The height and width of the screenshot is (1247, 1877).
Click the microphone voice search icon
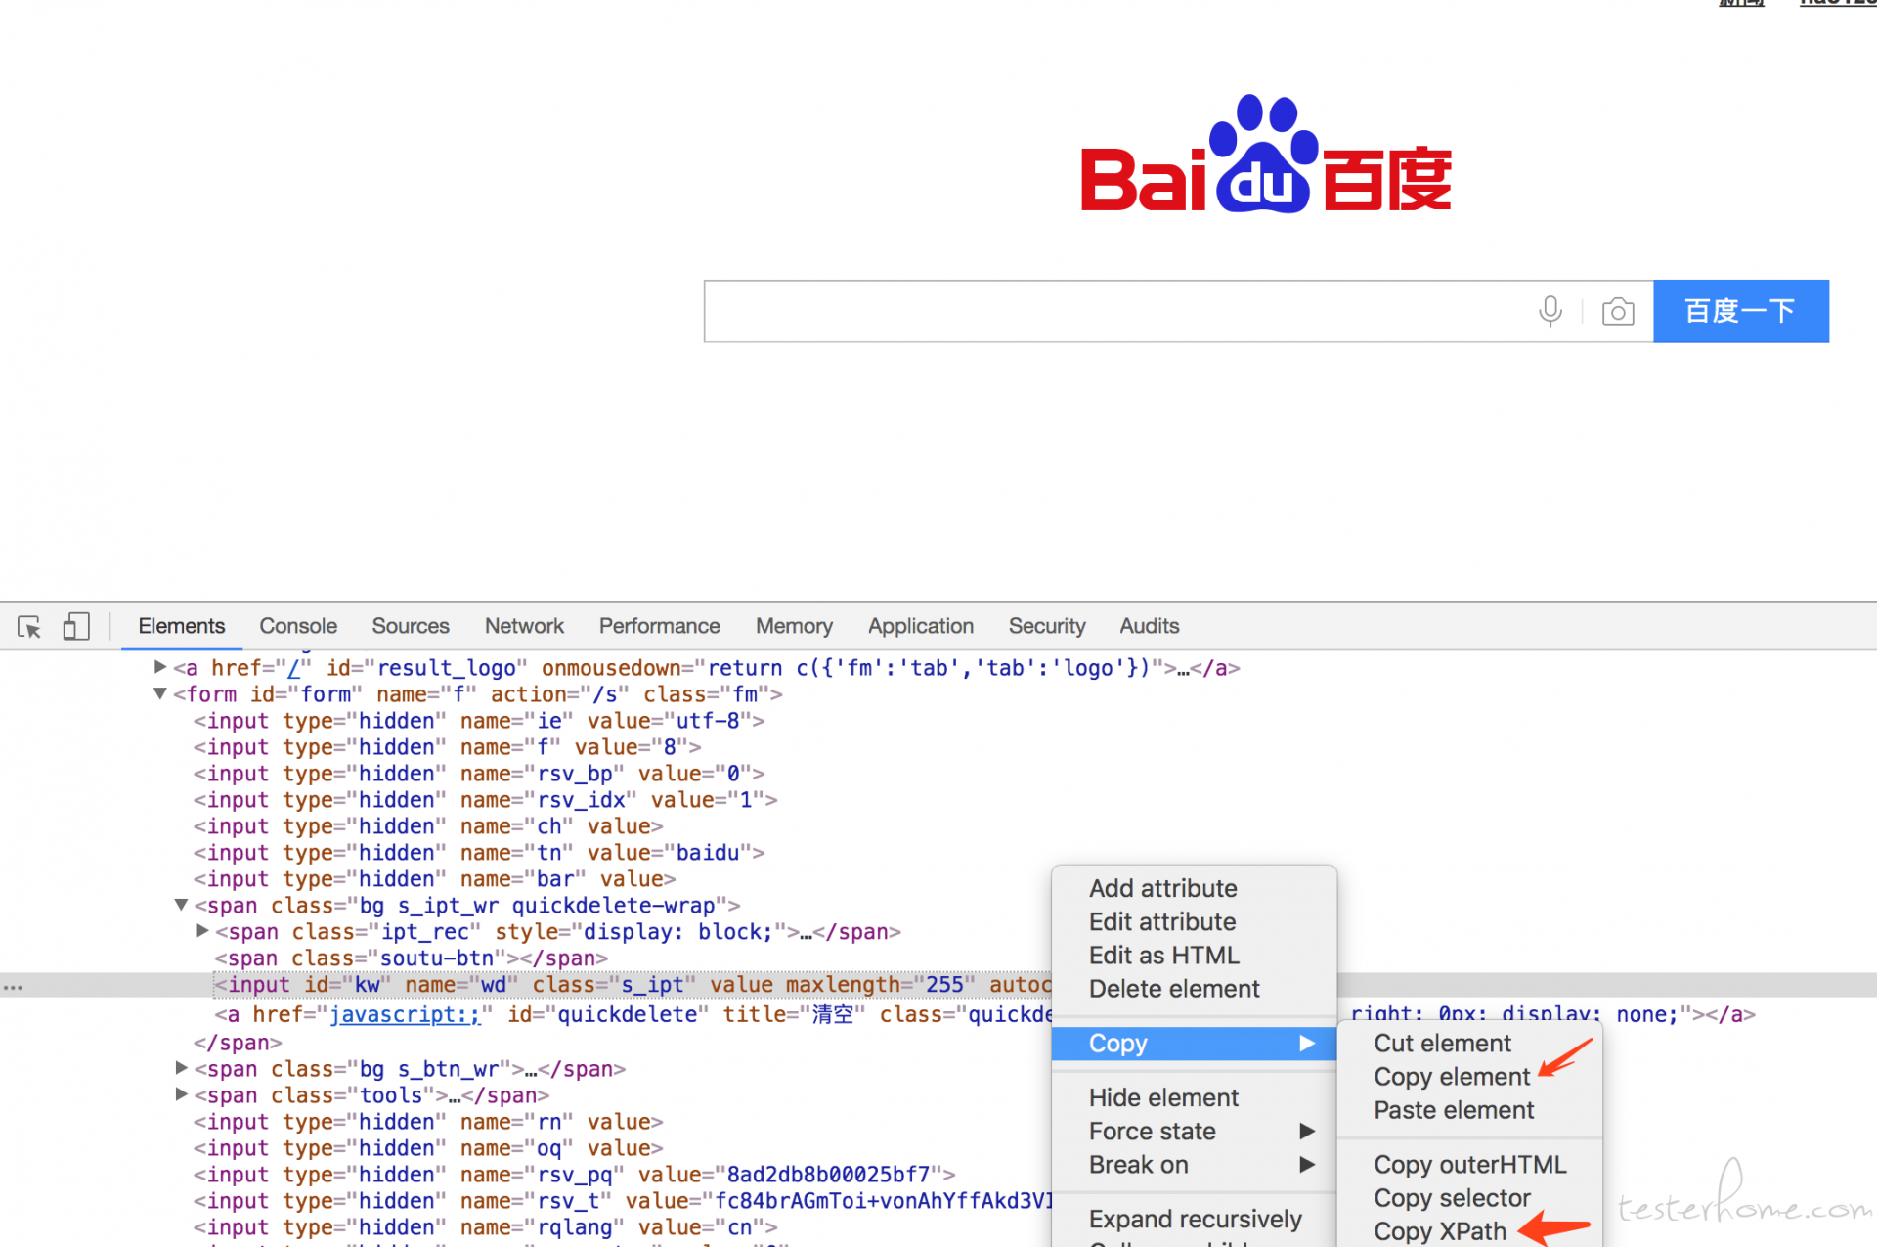pyautogui.click(x=1550, y=311)
